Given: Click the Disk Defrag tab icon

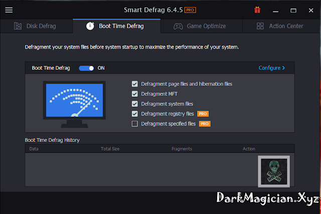Looking at the screenshot, I should pos(18,26).
